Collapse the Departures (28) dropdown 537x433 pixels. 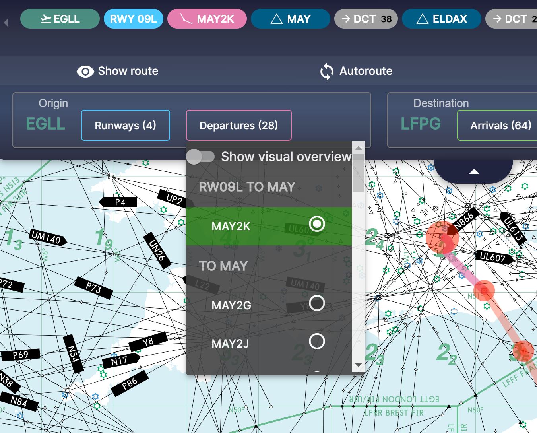click(x=238, y=126)
